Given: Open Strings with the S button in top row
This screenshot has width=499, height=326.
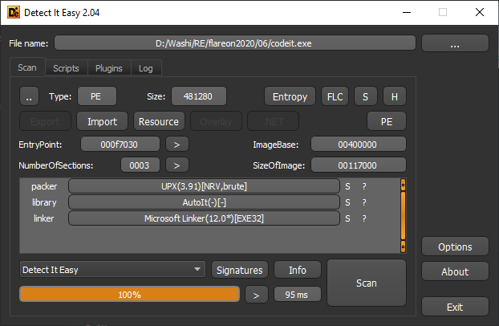Looking at the screenshot, I should pyautogui.click(x=365, y=96).
